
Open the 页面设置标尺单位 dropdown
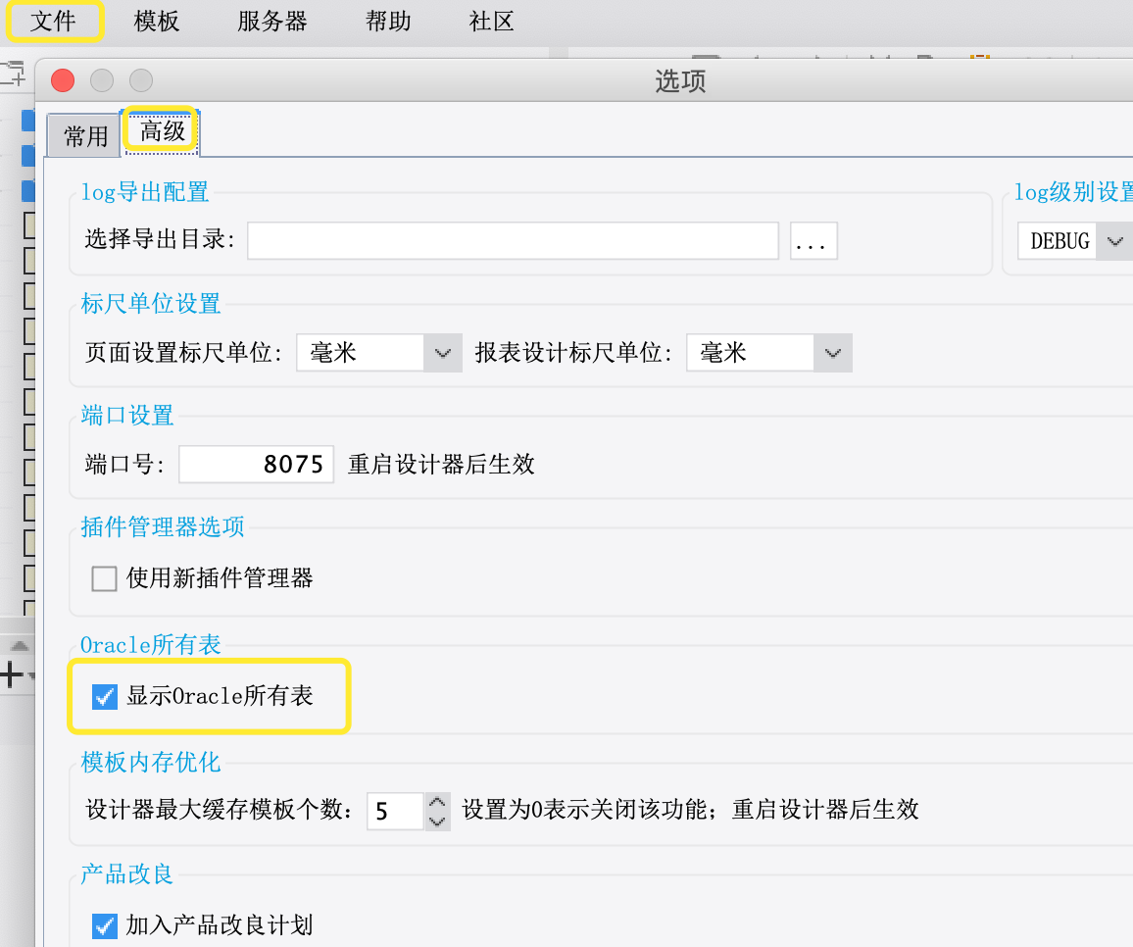pyautogui.click(x=379, y=353)
